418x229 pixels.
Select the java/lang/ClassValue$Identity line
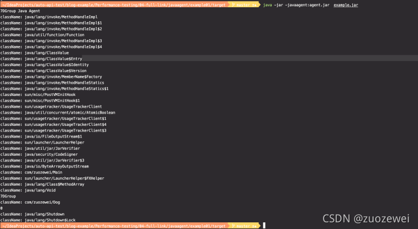pos(44,65)
